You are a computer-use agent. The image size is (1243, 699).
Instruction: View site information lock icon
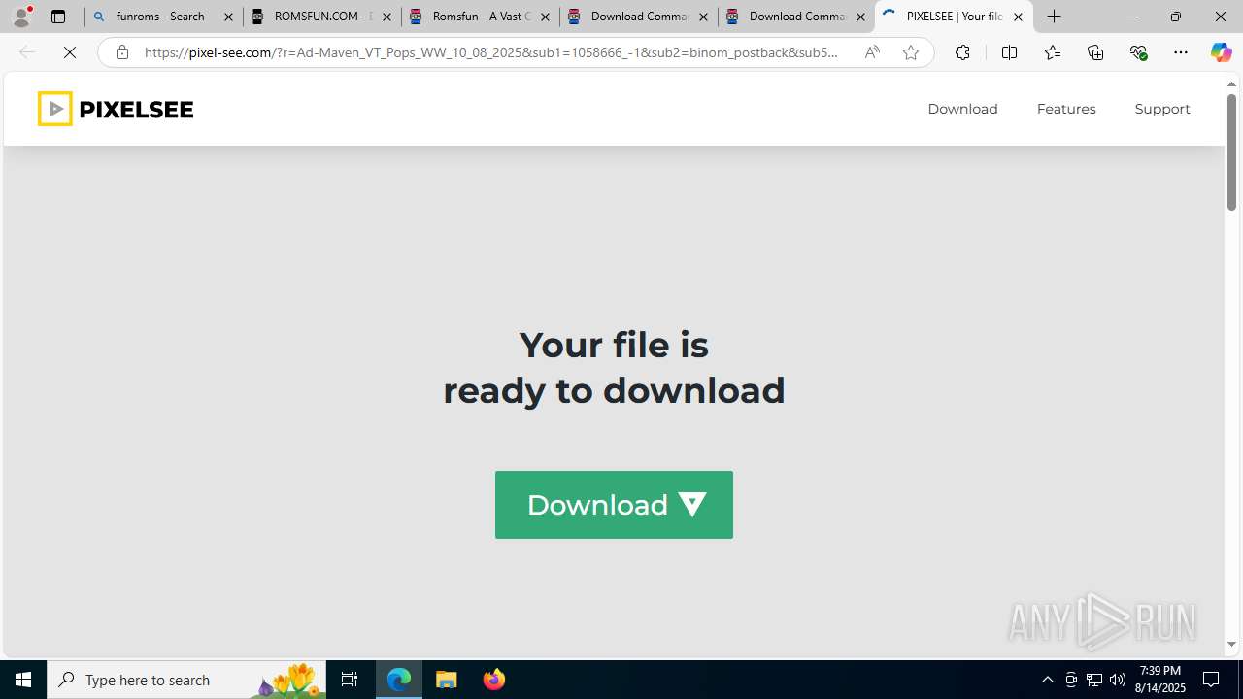[x=121, y=52]
